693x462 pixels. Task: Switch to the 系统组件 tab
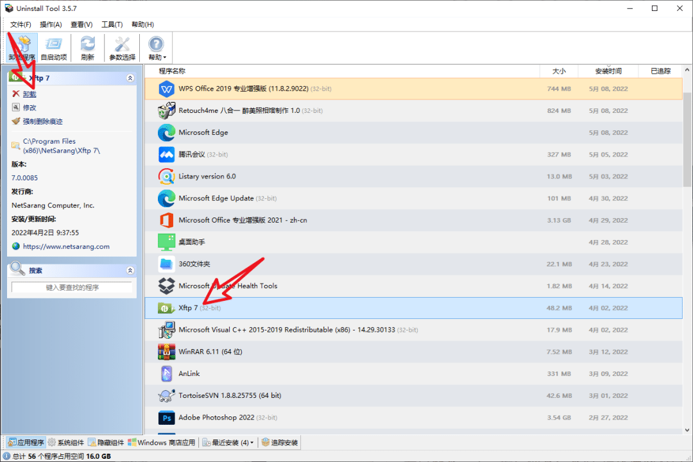(x=66, y=443)
